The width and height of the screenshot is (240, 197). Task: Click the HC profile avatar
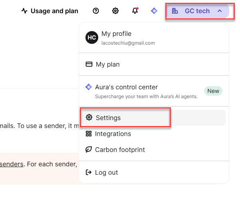tap(91, 37)
